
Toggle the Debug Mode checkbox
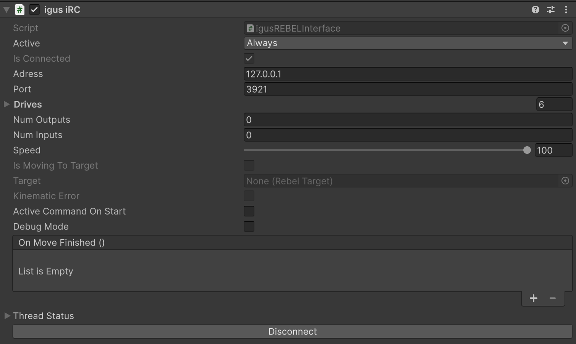(x=249, y=226)
